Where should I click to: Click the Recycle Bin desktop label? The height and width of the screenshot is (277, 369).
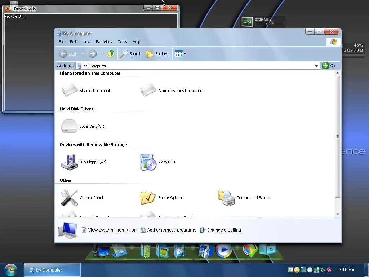click(14, 16)
